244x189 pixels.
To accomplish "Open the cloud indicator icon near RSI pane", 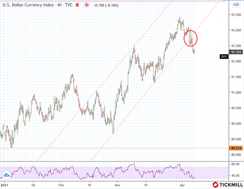I will 6,175.
